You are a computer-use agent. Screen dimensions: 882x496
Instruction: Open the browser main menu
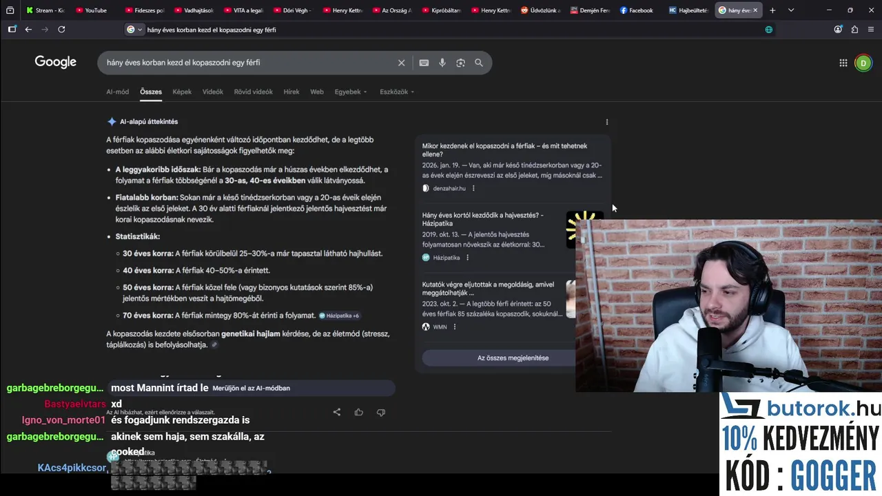click(870, 30)
